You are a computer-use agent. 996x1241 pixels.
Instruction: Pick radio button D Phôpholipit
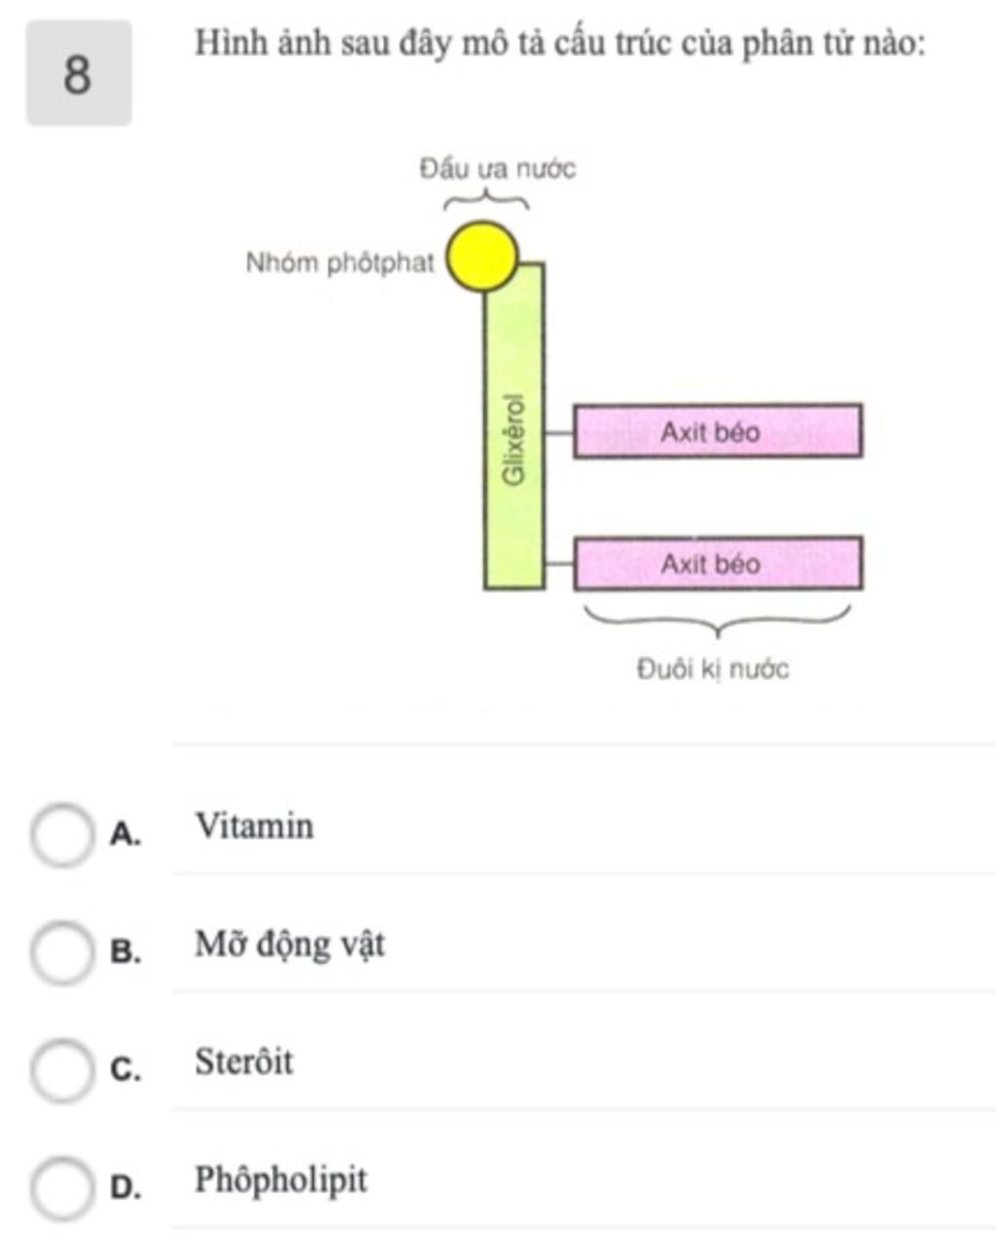click(x=61, y=1188)
